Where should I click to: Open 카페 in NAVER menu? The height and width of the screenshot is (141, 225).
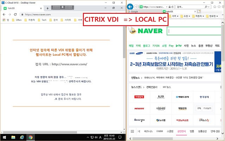(138, 46)
